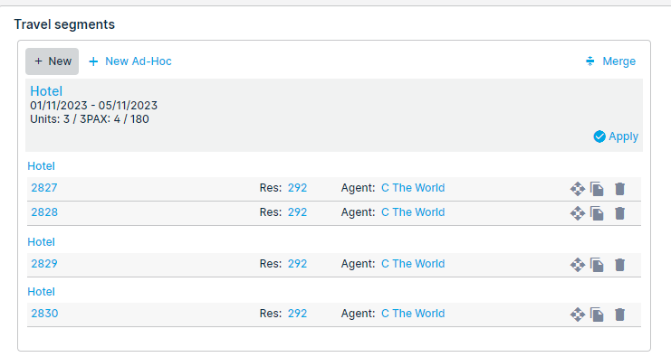This screenshot has height=357, width=671.
Task: Remove segment 2829 via trash icon
Action: 619,265
